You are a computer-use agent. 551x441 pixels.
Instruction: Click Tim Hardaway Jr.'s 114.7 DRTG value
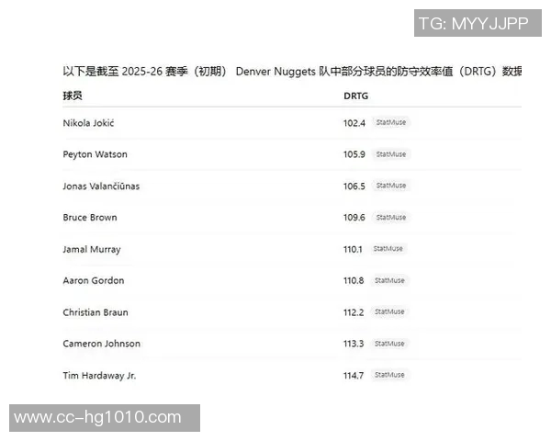[354, 375]
